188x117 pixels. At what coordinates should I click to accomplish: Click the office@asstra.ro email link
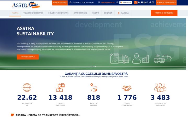108,3
